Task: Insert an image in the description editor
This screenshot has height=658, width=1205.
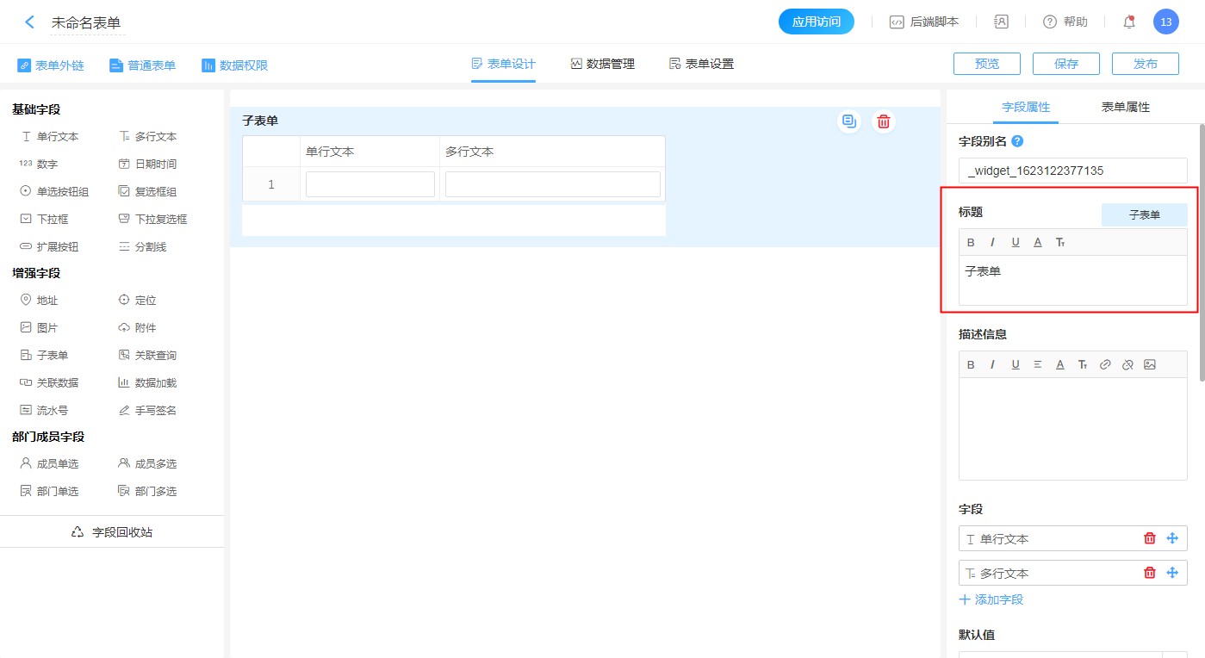Action: click(x=1149, y=364)
